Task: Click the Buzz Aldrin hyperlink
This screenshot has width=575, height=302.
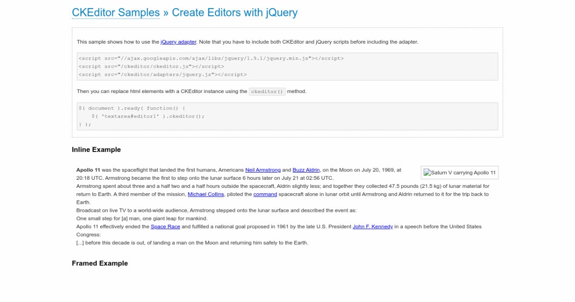Action: 306,170
